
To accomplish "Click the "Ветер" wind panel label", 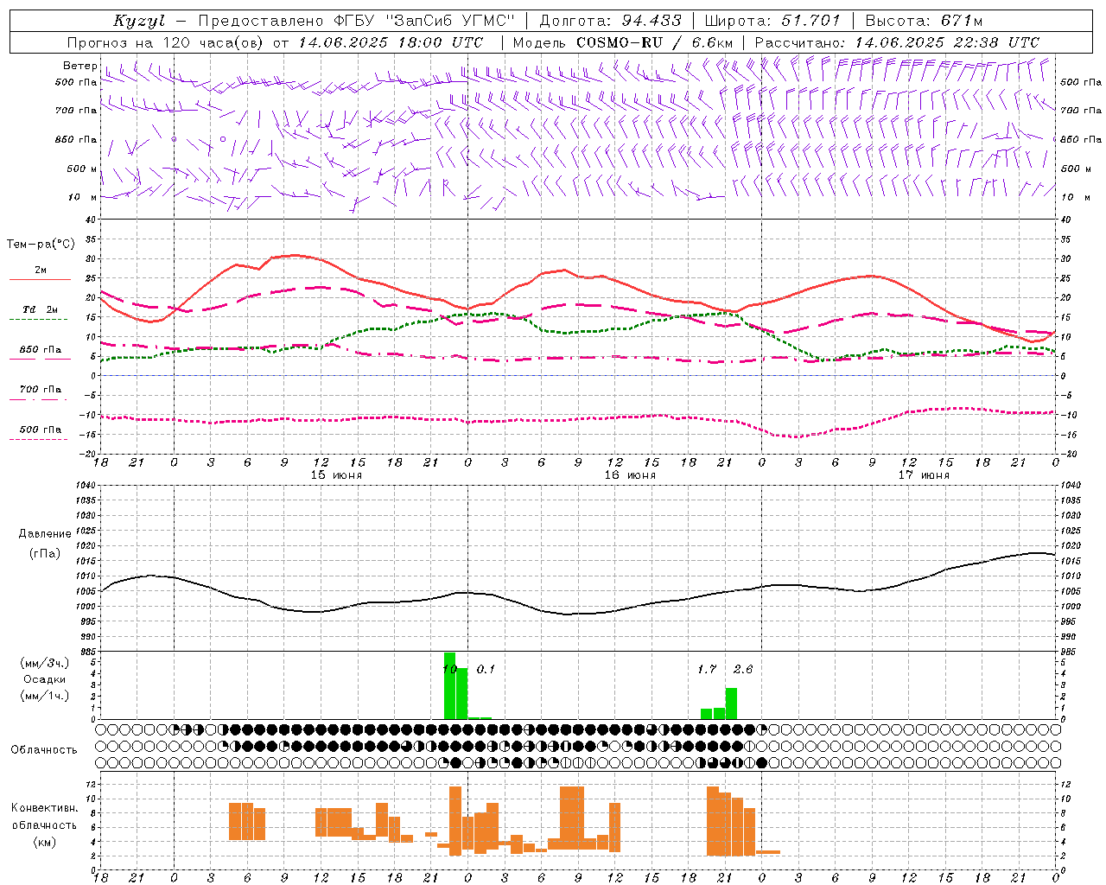I will [79, 66].
